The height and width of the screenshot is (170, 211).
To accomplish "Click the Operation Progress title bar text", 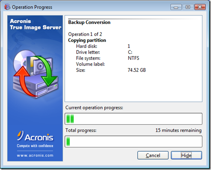I will (x=32, y=7).
